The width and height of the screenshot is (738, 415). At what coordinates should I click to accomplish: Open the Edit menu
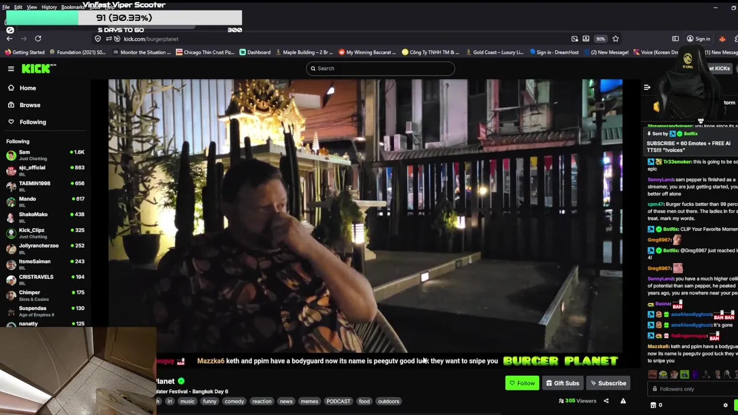(x=18, y=7)
